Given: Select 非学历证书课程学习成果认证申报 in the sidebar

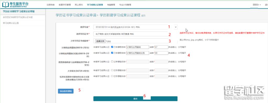Looking at the screenshot, I should coord(18,17).
